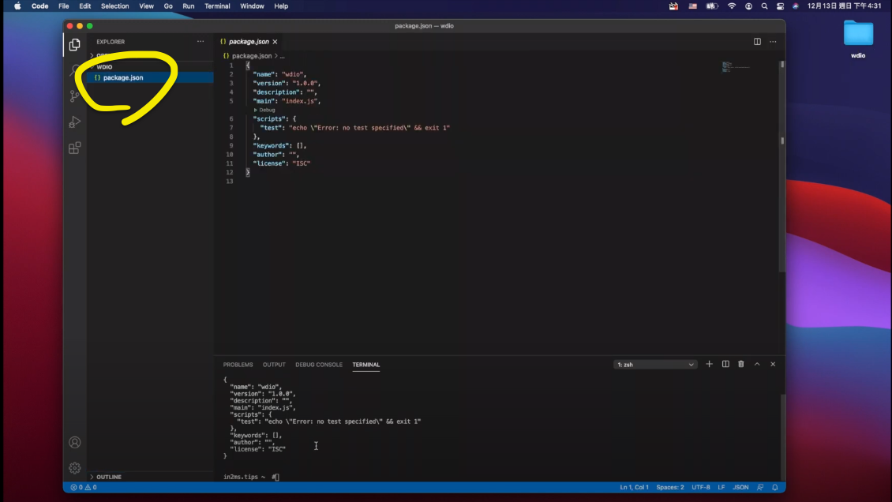Switch to the OUTPUT tab
892x502 pixels.
[x=274, y=365]
